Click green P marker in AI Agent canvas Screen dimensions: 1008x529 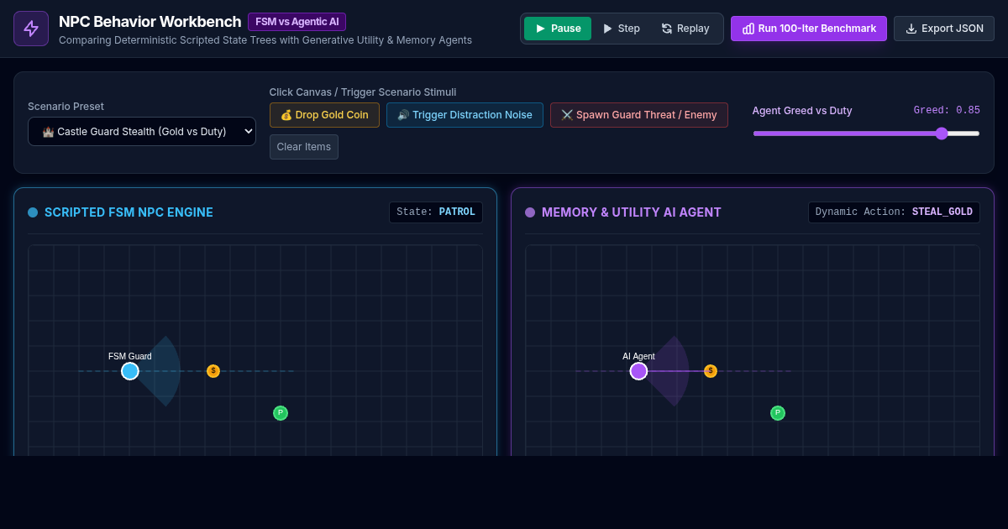(778, 413)
